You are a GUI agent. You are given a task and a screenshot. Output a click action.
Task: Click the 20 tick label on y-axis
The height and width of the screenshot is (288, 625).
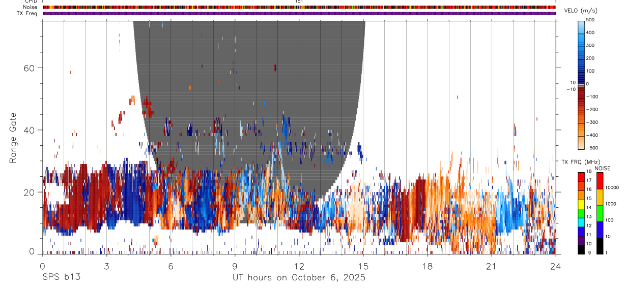[x=28, y=192]
